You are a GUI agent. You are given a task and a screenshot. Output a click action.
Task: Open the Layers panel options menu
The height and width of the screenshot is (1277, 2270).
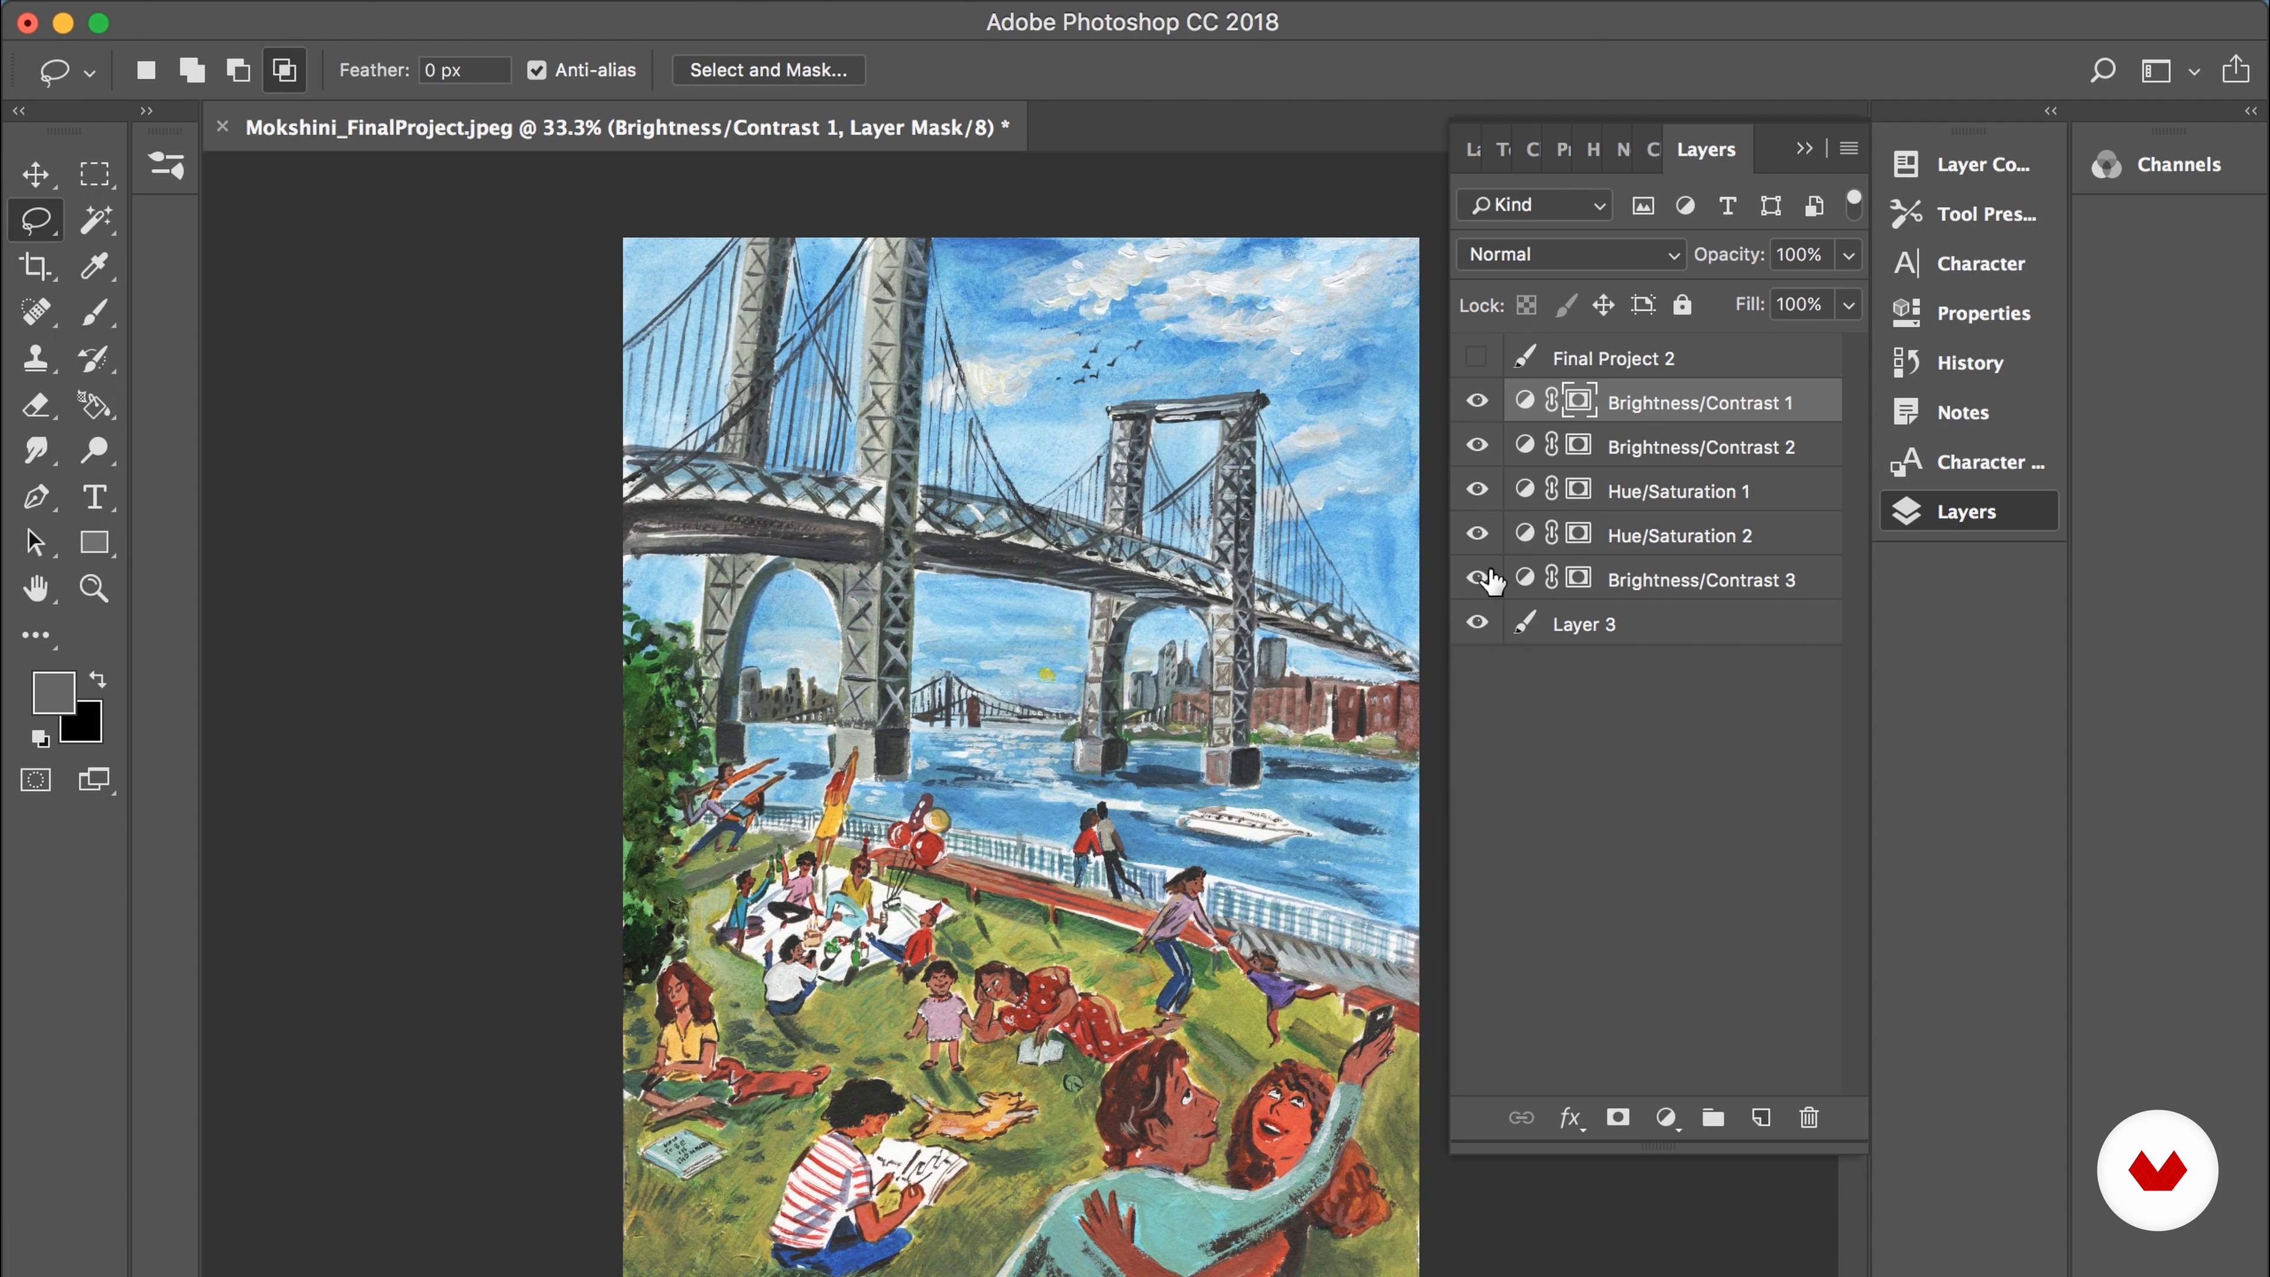(1849, 148)
